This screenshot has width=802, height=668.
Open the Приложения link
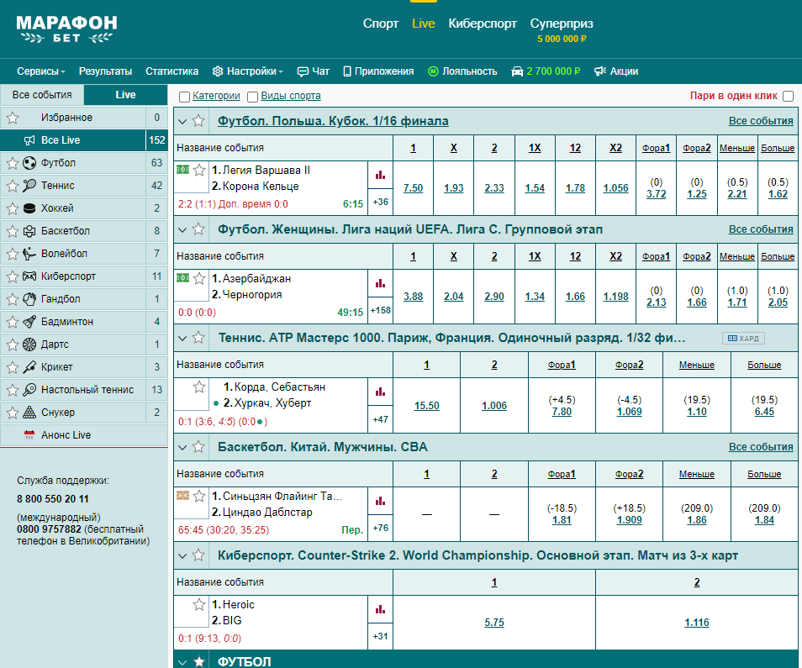coord(378,71)
